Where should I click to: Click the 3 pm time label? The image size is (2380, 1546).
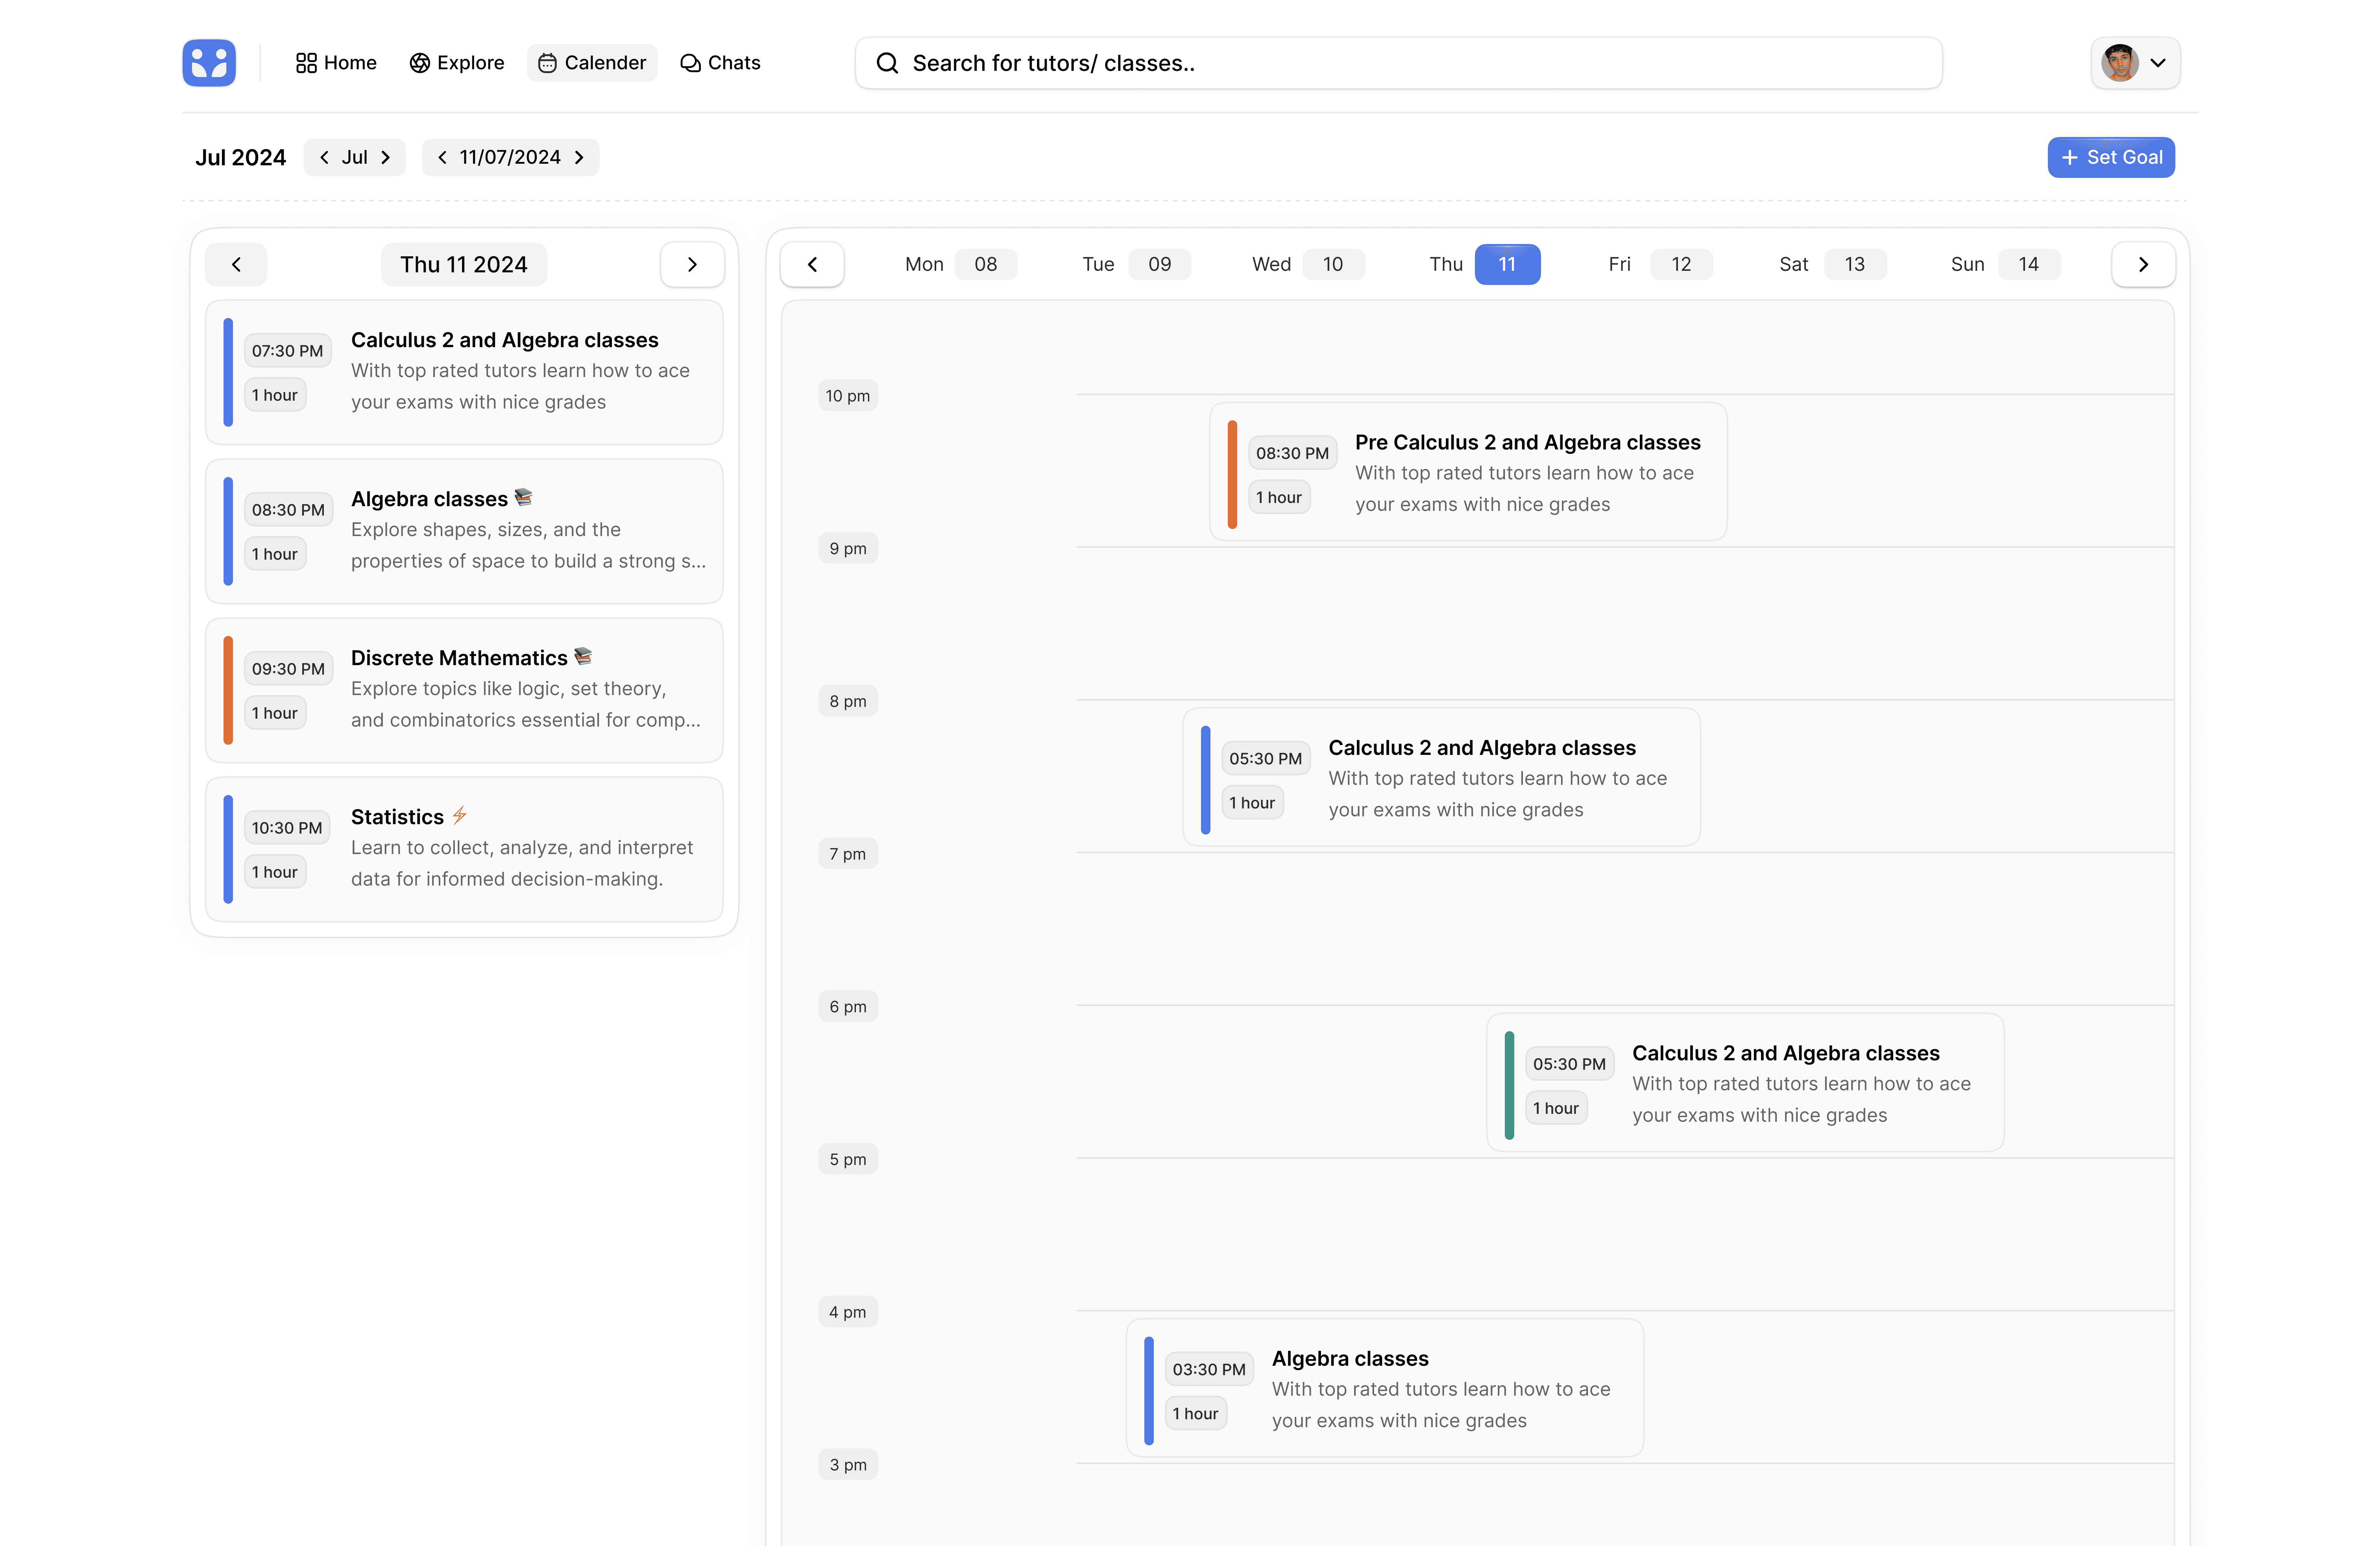(x=848, y=1465)
